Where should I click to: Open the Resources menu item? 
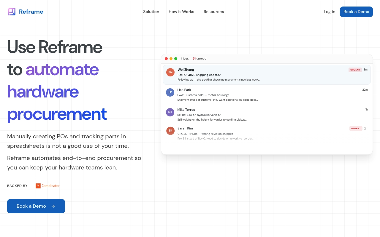tap(214, 12)
